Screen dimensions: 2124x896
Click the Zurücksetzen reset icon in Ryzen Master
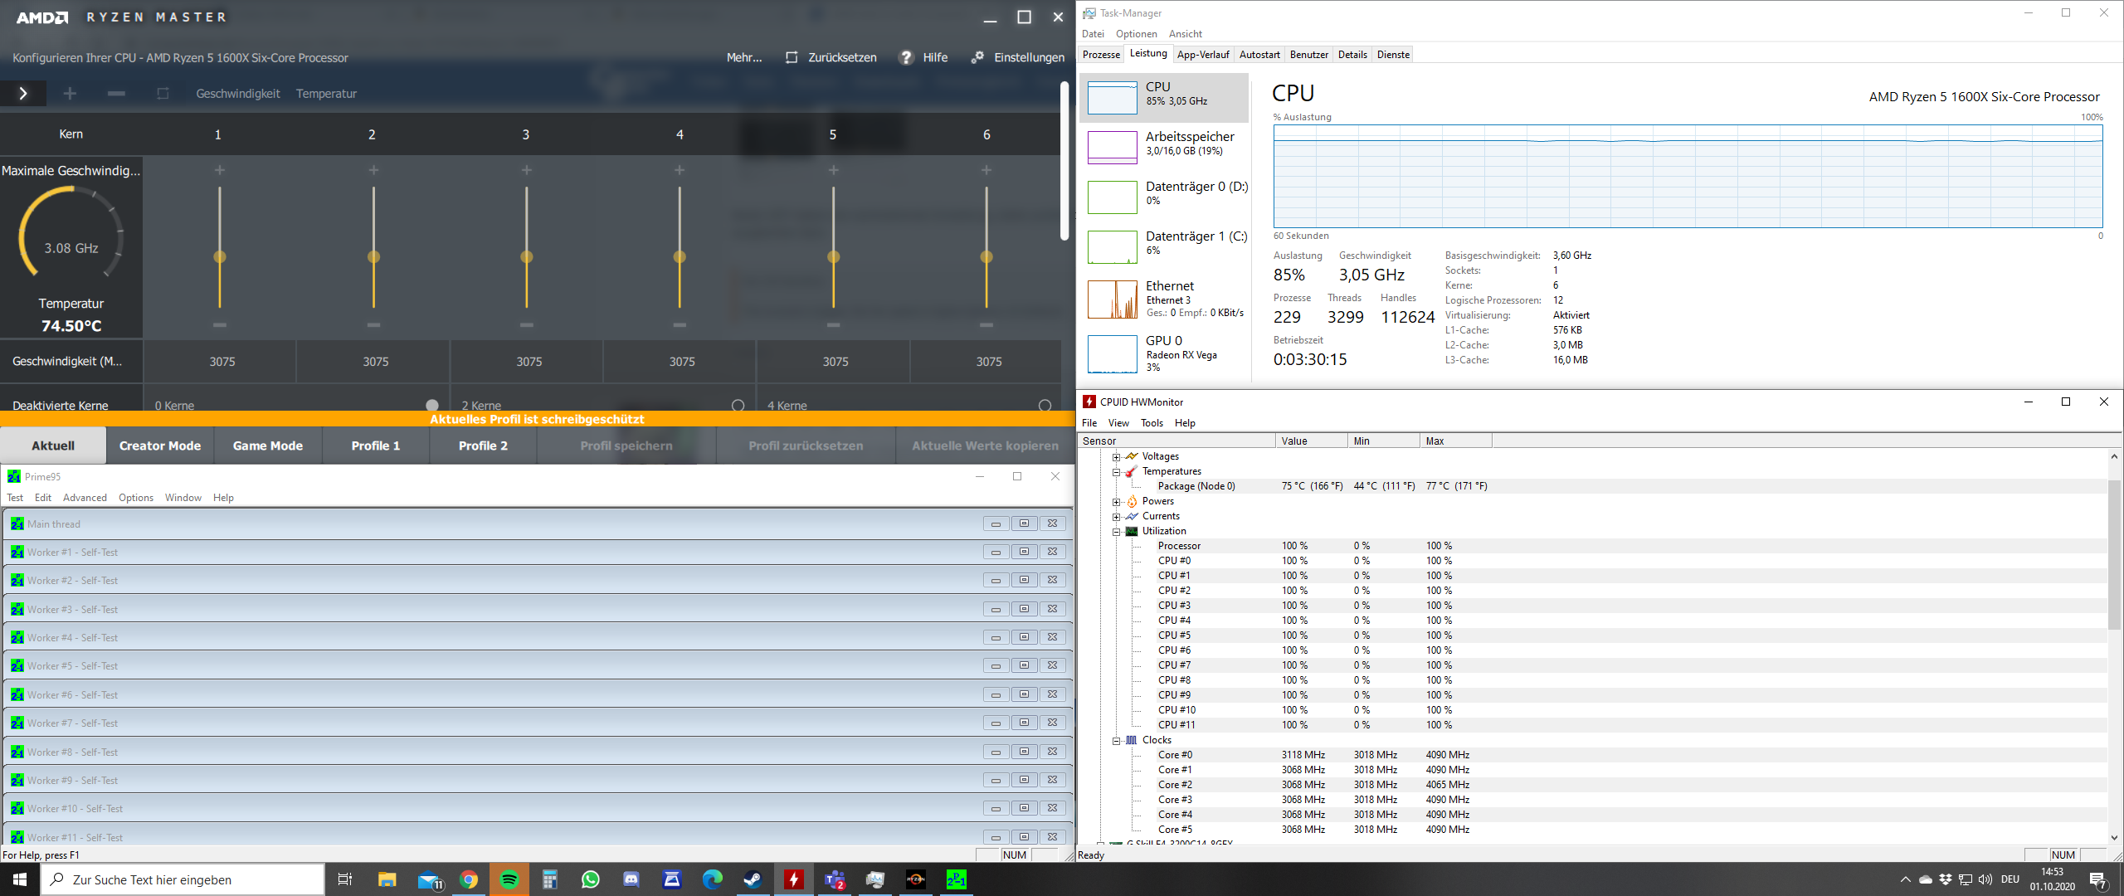pos(792,57)
